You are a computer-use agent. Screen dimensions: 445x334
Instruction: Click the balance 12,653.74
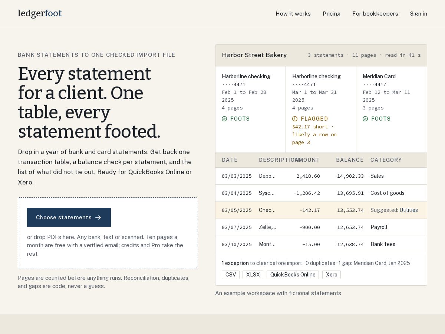pyautogui.click(x=350, y=227)
